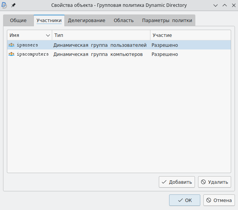Screen dimensions: 238x210
Task: Click the minimize chevron in title bar
Action: tap(216, 5)
